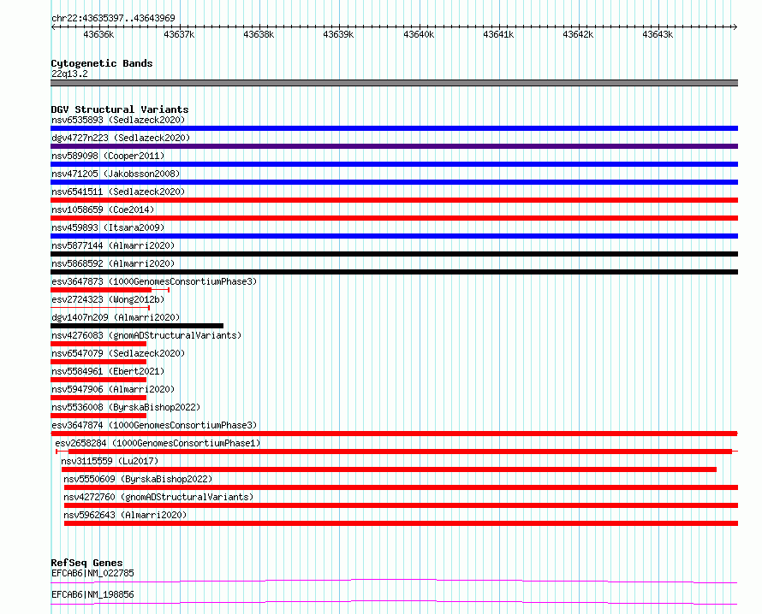Click the red bar of esv3647873

click(101, 290)
